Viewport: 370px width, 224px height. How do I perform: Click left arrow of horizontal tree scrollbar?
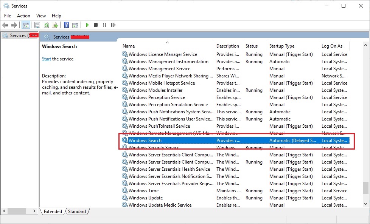point(4,211)
